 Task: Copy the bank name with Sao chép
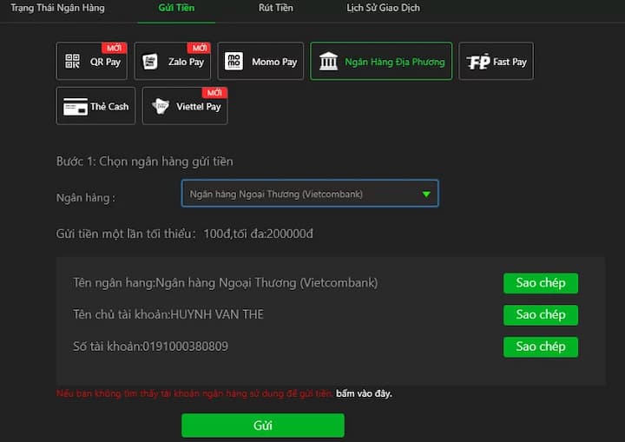pos(540,283)
